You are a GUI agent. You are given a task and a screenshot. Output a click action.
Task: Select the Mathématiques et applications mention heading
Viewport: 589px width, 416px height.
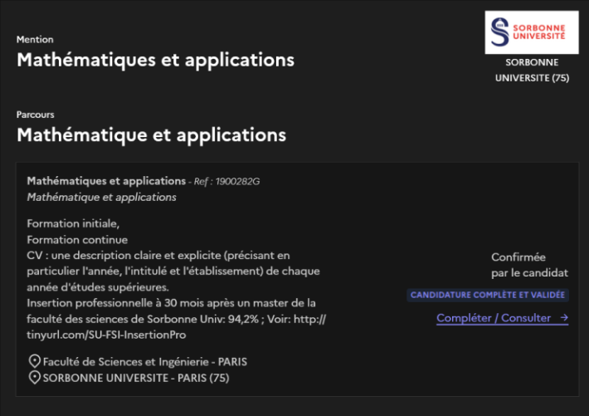[155, 60]
